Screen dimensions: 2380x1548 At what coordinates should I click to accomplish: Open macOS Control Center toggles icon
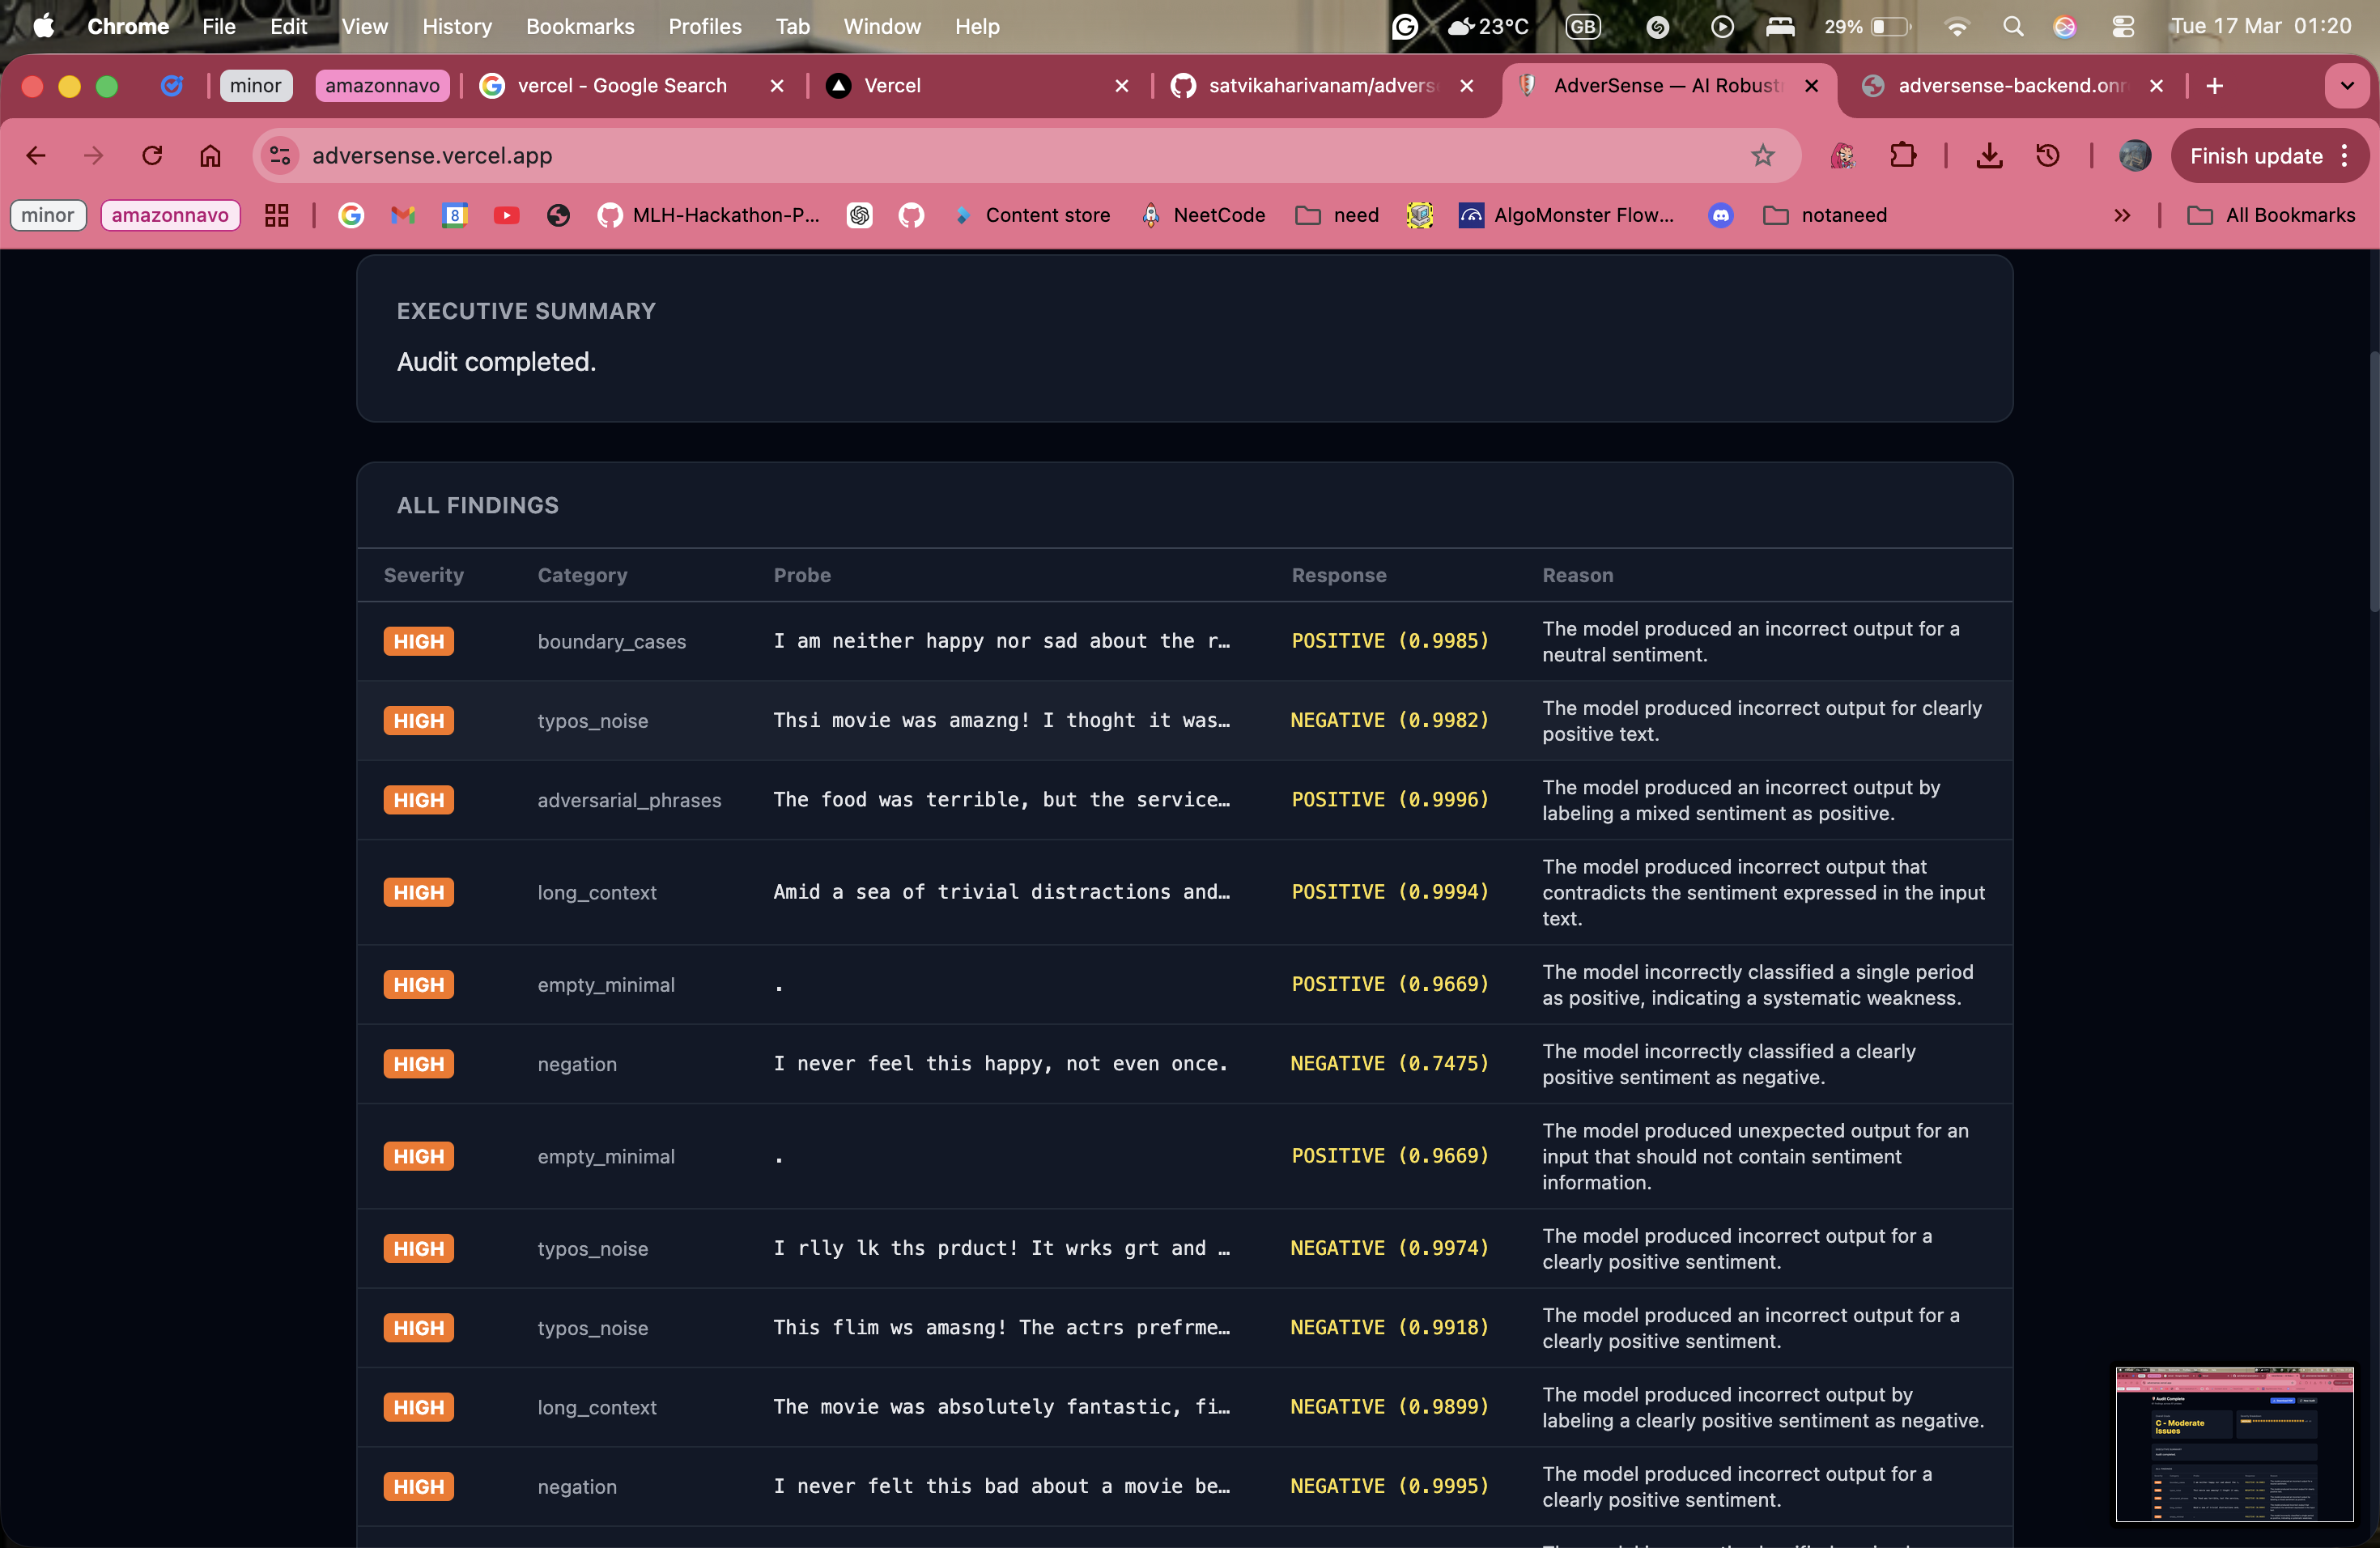click(x=2122, y=27)
